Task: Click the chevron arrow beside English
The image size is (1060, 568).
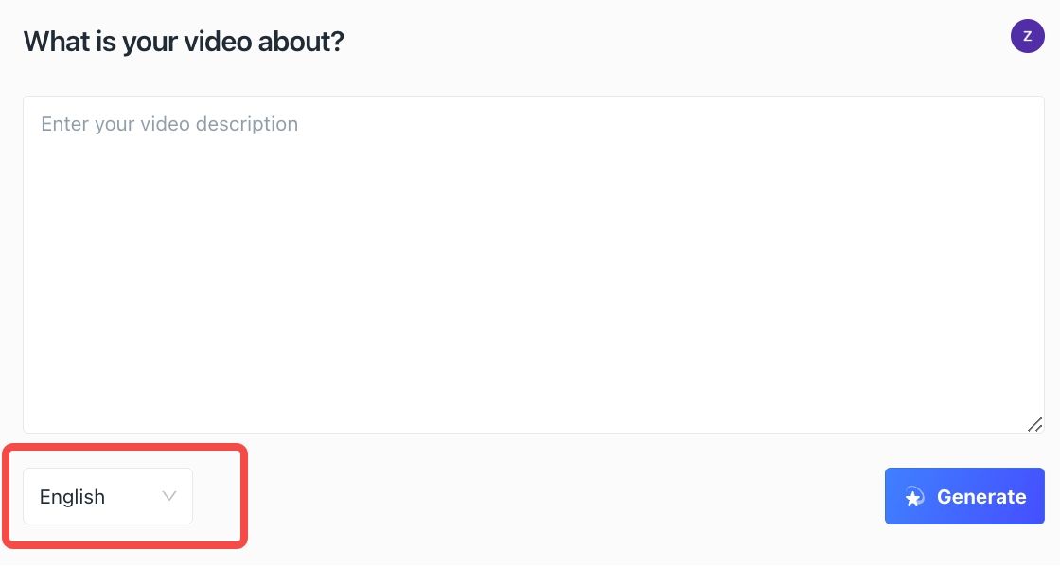Action: pos(169,496)
